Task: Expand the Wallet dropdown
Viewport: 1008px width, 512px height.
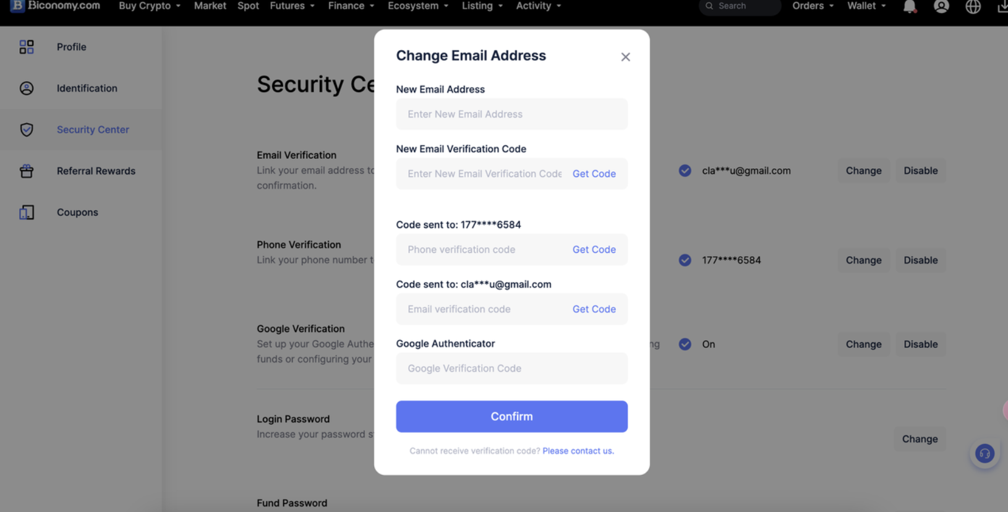Action: pos(866,6)
